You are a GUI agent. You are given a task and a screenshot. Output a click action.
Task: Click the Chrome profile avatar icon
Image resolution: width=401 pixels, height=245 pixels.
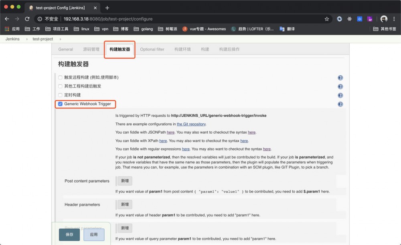coord(384,18)
